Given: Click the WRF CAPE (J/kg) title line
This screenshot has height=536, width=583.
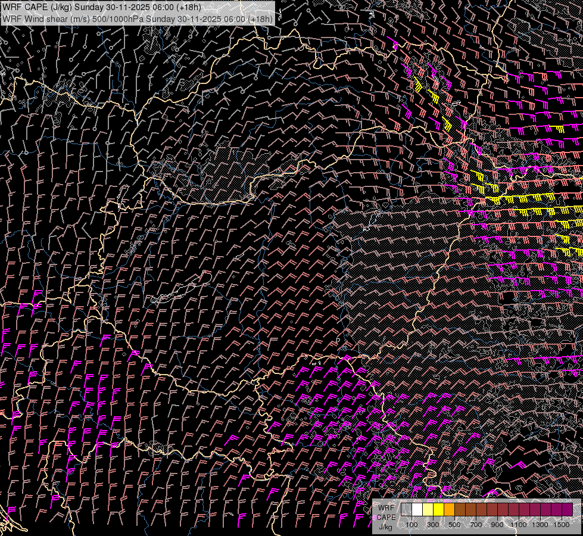Looking at the screenshot, I should tap(102, 7).
